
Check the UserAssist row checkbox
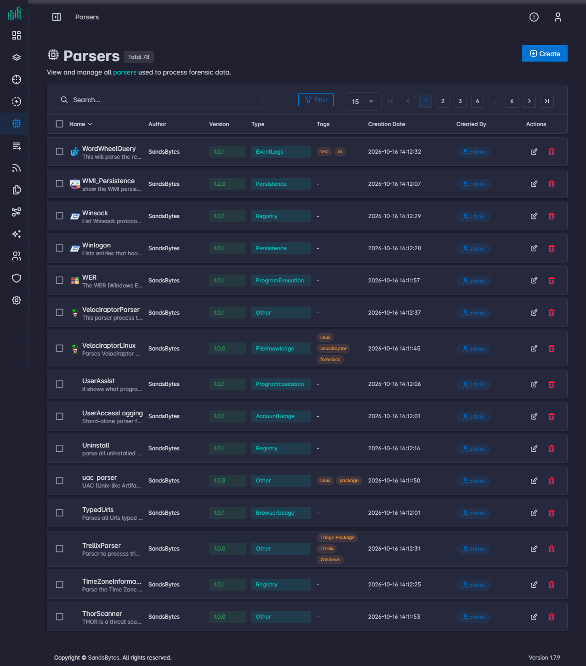[x=60, y=384]
